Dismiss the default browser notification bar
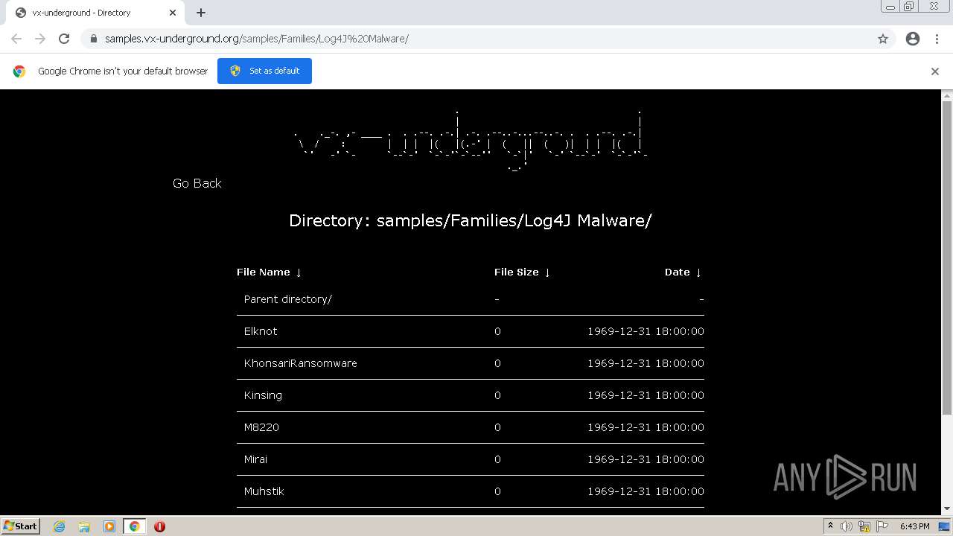The width and height of the screenshot is (953, 536). tap(935, 71)
